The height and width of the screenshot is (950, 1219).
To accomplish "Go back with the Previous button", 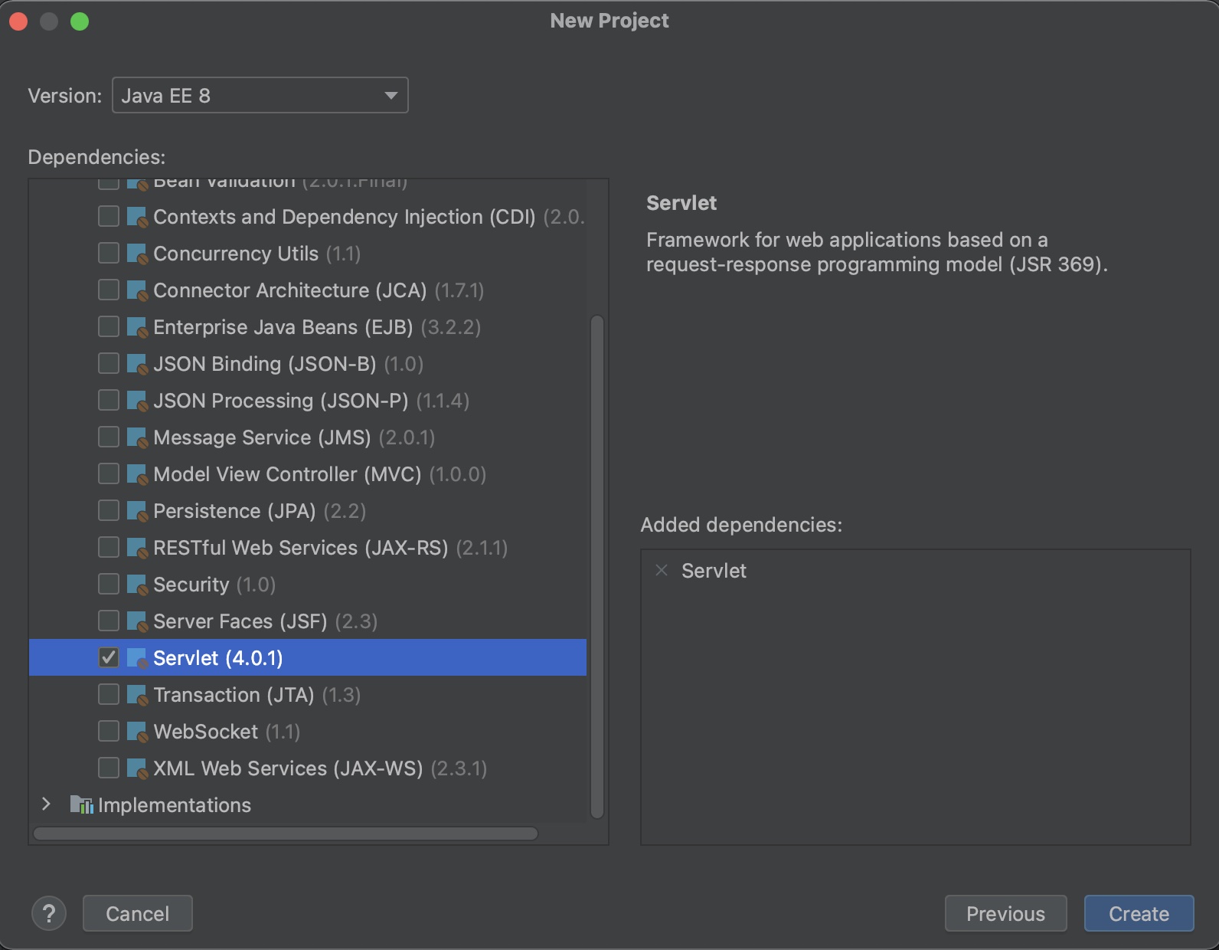I will click(1005, 913).
